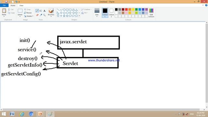
Task: Open the Windows Start button
Action: point(4,114)
